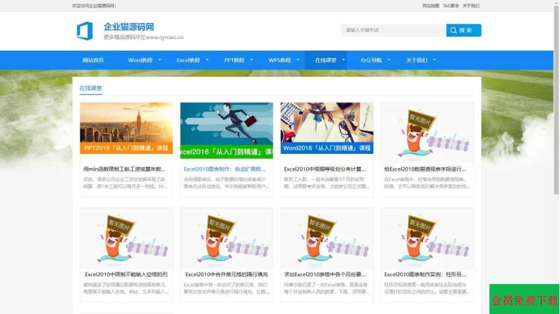Expand the 在线课堂 dropdown arrow

click(343, 60)
